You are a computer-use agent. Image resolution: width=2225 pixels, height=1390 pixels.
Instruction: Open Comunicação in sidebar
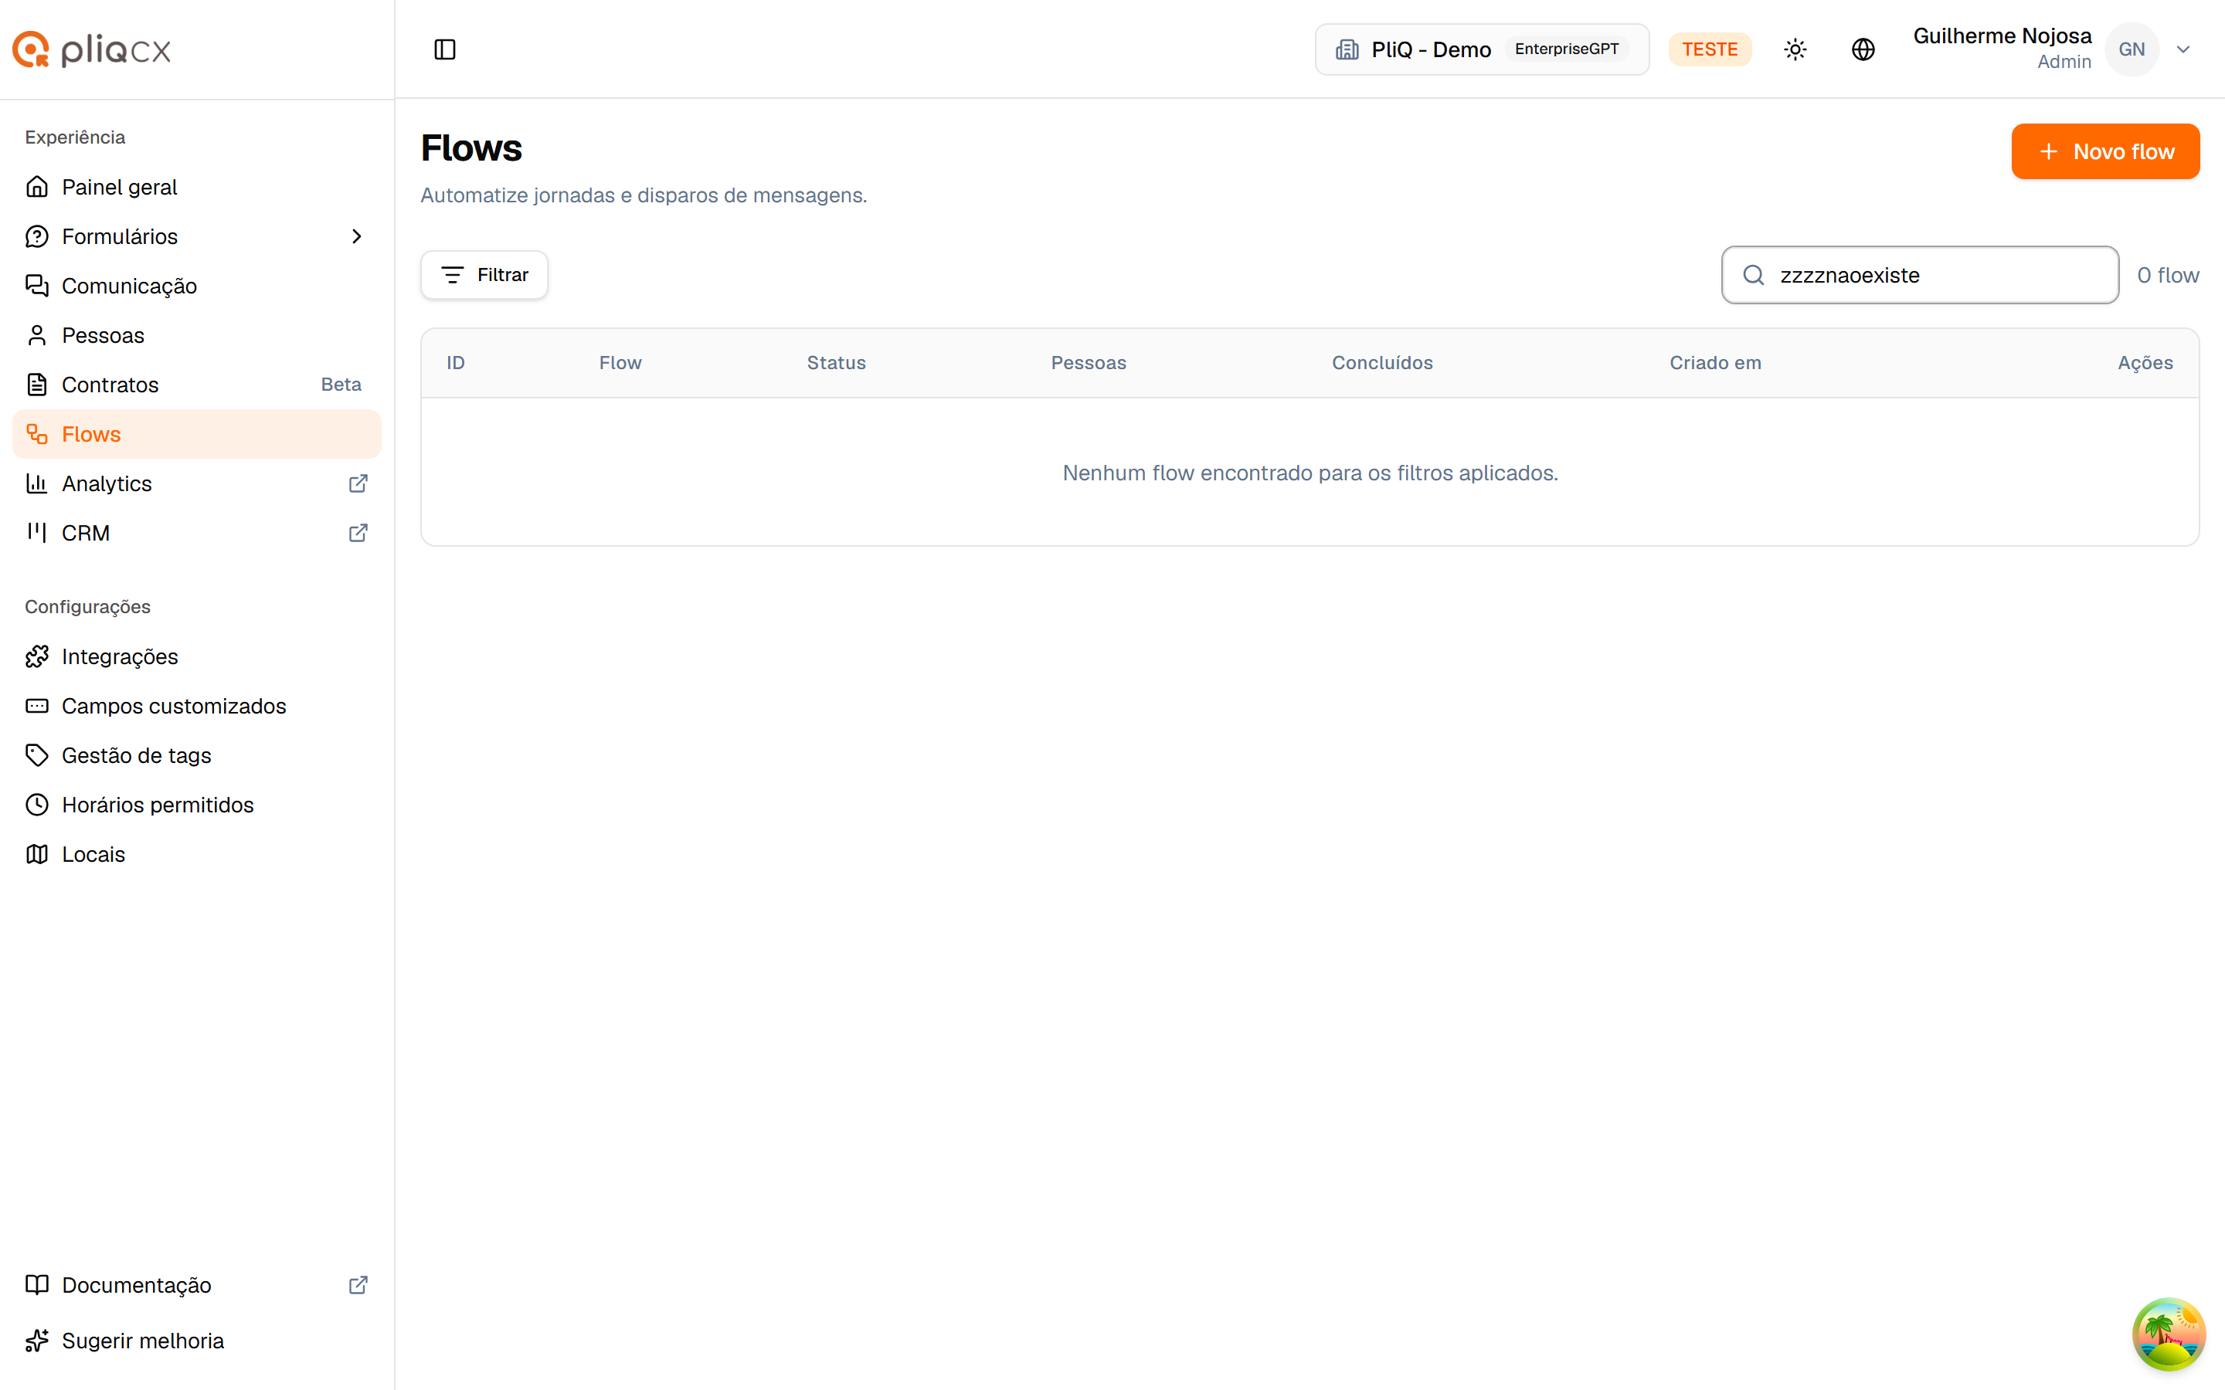click(x=197, y=286)
